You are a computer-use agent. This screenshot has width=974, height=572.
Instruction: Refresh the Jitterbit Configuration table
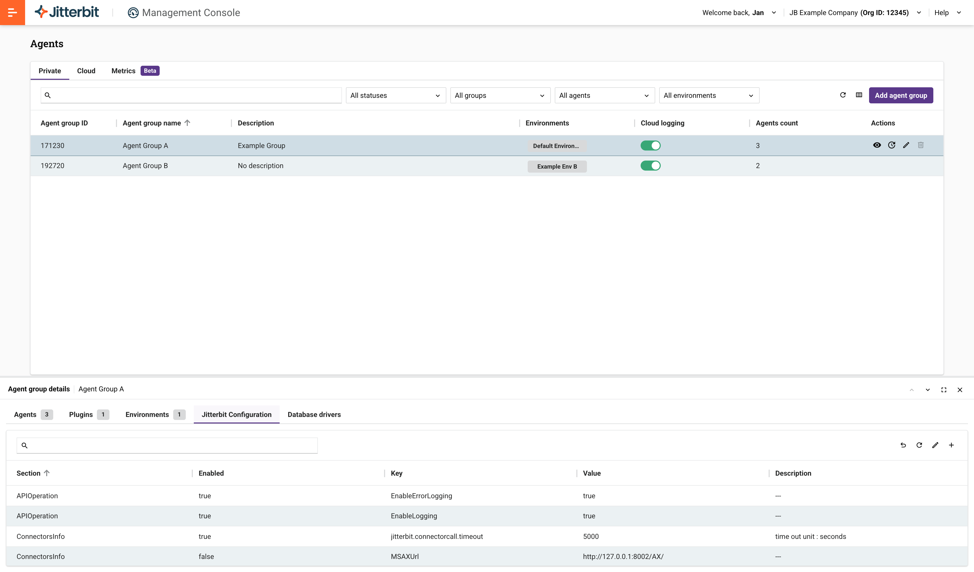point(920,445)
